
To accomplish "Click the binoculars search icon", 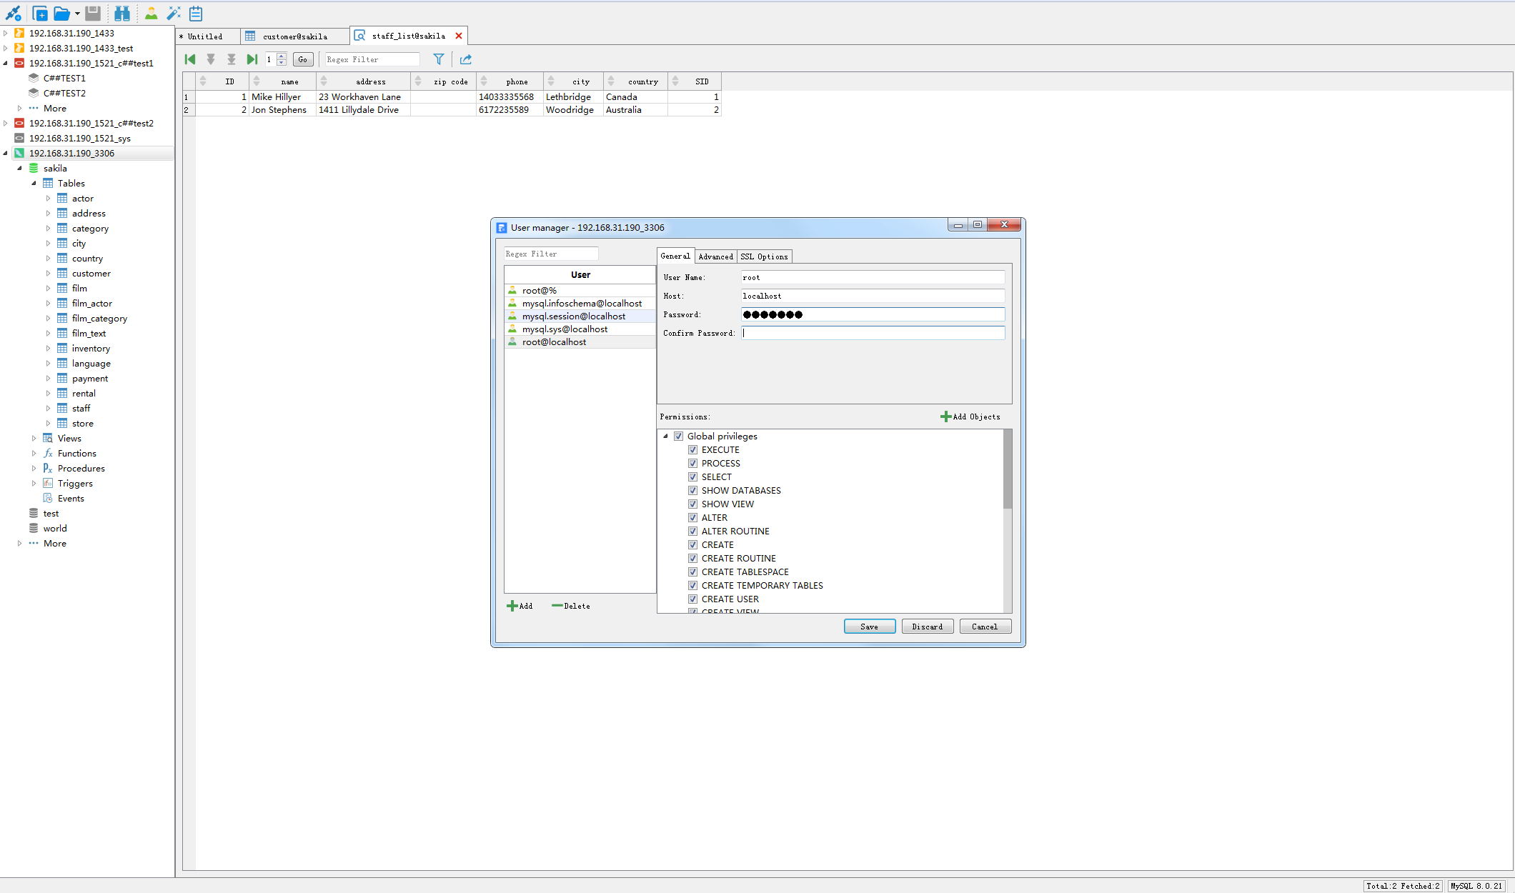I will pyautogui.click(x=122, y=13).
